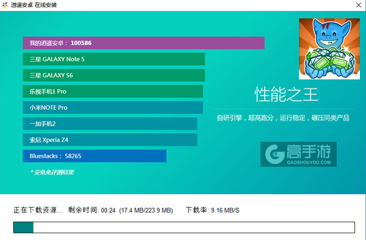Click the 17.4 MB/223.9 MB size text
Image resolution: width=366 pixels, height=240 pixels.
tap(146, 211)
